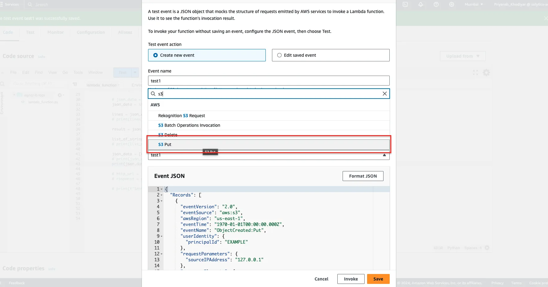Open the Window menu in code editor
The height and width of the screenshot is (287, 548).
click(x=95, y=73)
